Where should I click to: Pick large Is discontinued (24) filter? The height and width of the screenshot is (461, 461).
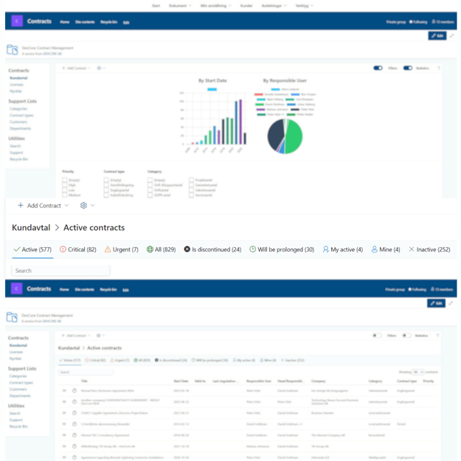point(212,250)
